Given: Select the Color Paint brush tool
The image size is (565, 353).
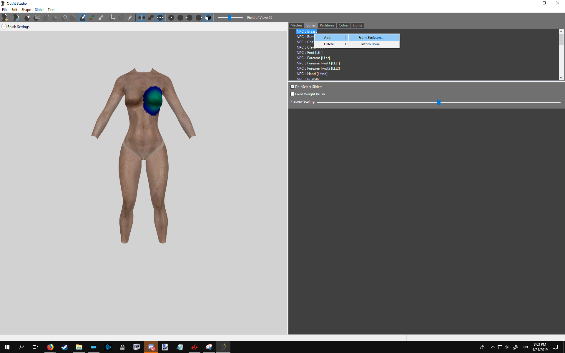Looking at the screenshot, I should click(92, 18).
